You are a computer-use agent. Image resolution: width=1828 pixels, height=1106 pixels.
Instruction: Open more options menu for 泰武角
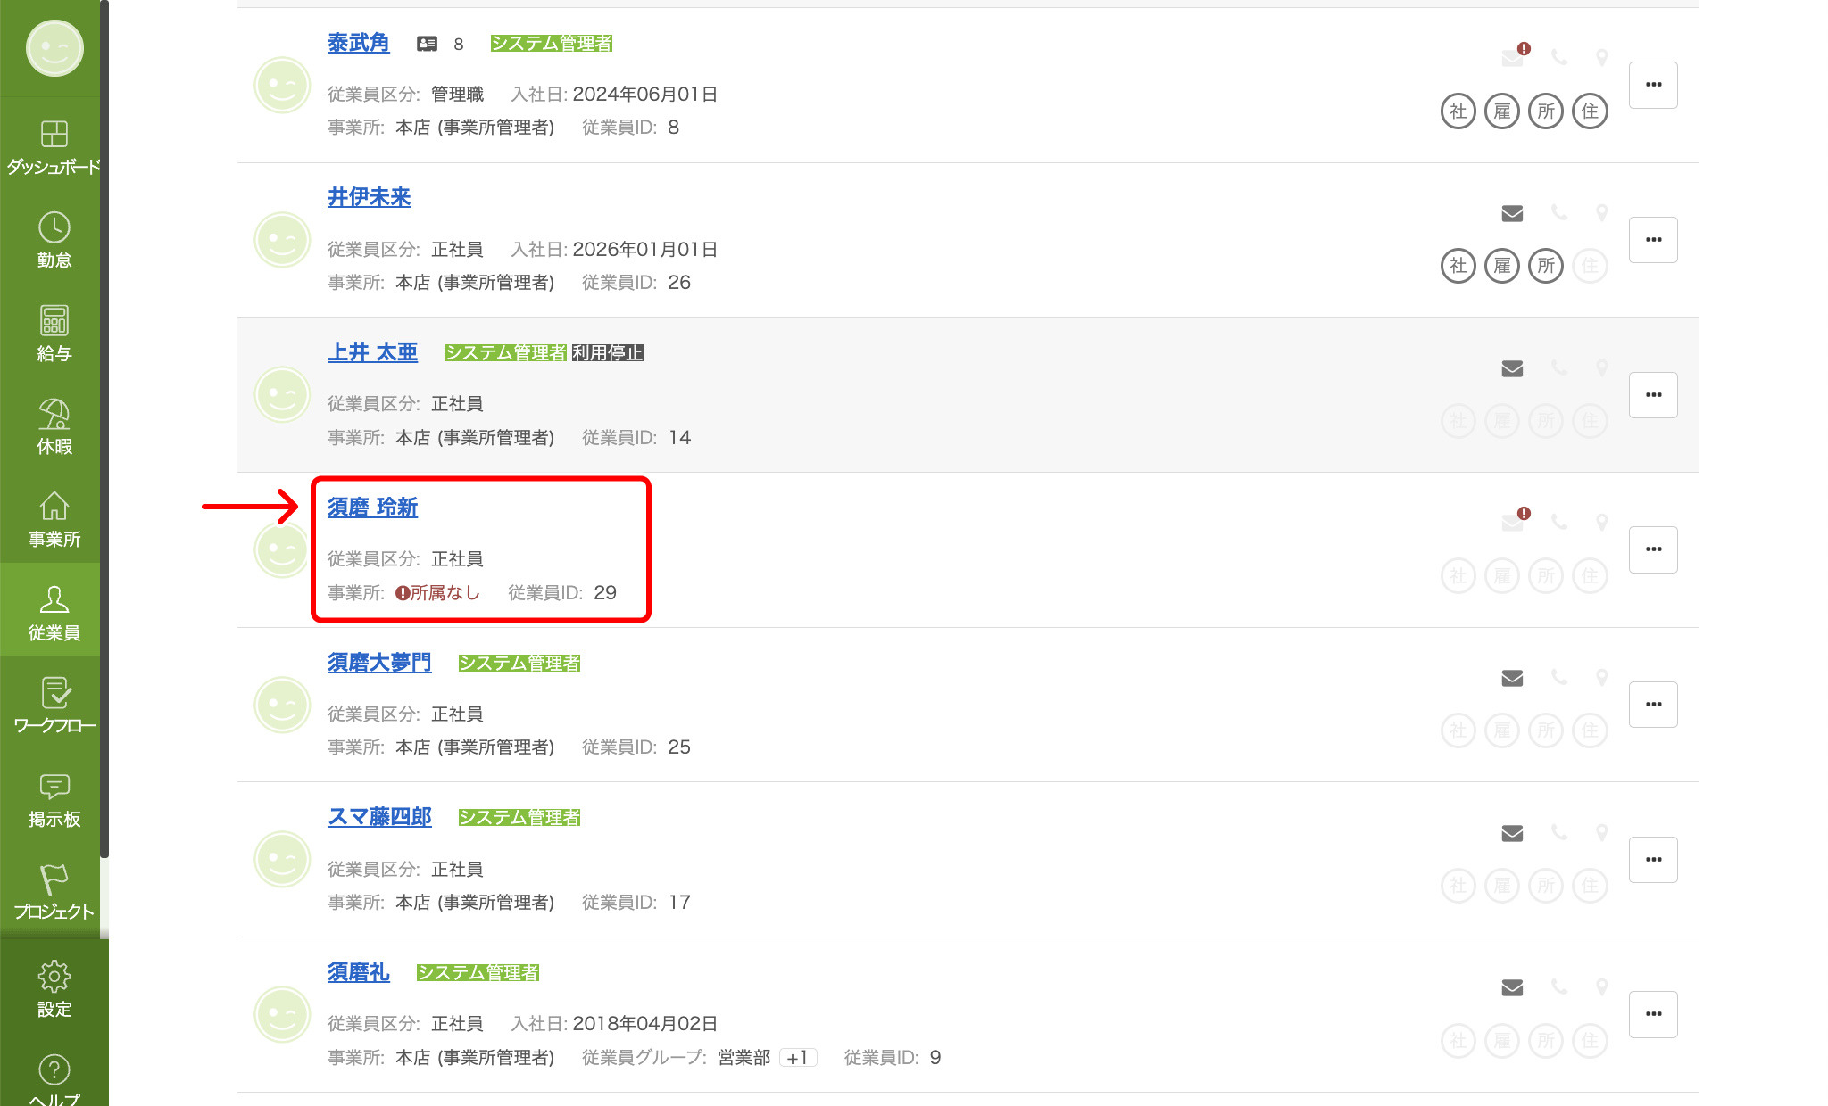(1653, 85)
